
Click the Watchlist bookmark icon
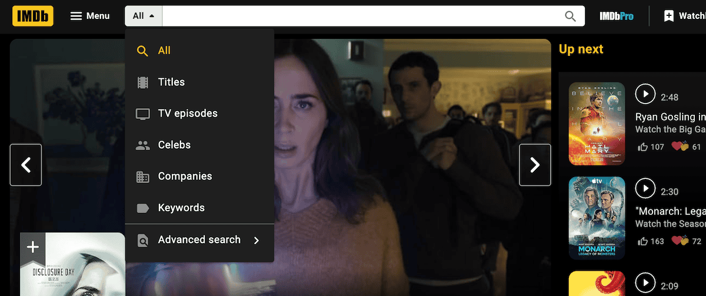(x=669, y=16)
